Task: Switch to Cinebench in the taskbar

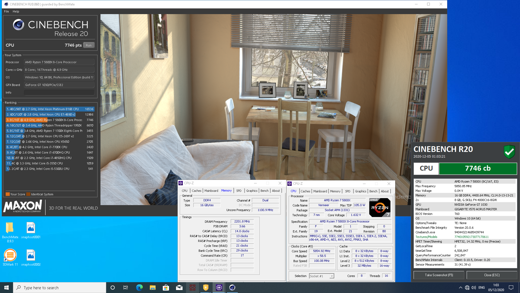Action: [232, 288]
